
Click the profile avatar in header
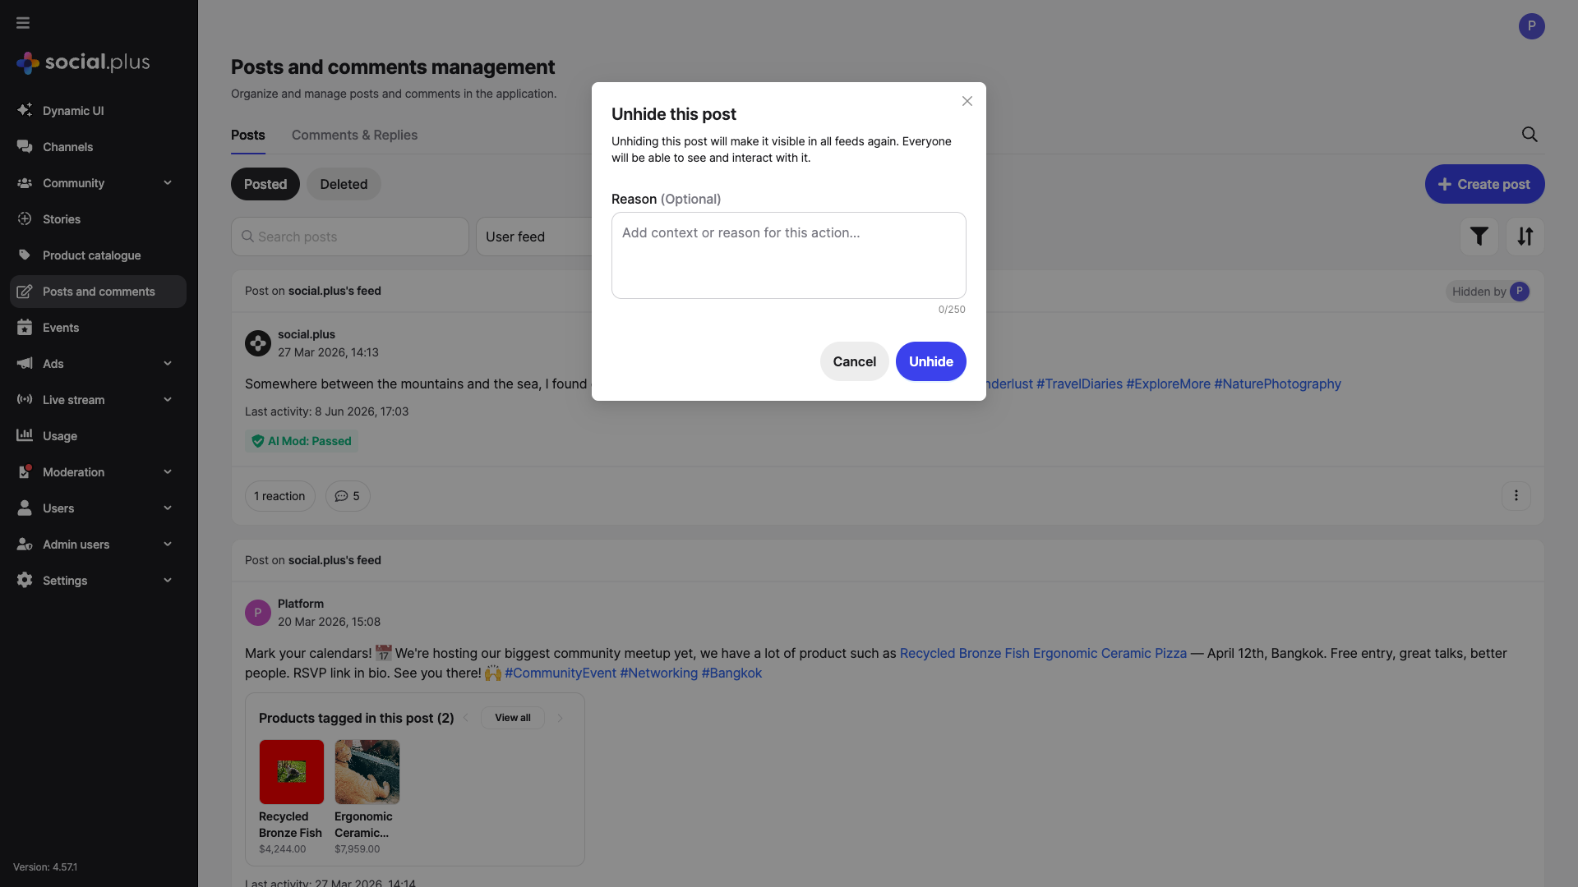tap(1531, 25)
